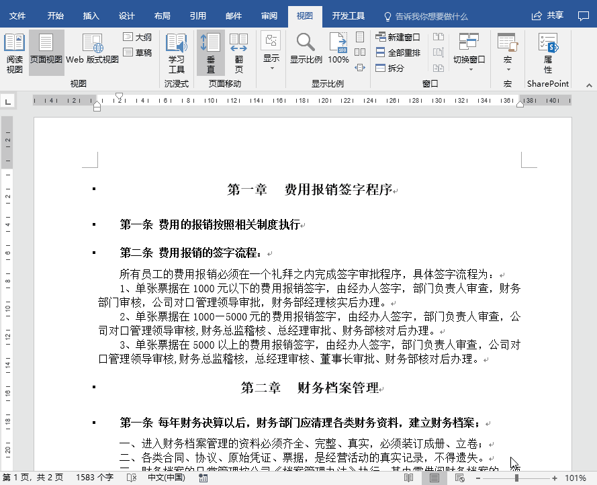Click Synchronous Scrolling icon

point(439,52)
